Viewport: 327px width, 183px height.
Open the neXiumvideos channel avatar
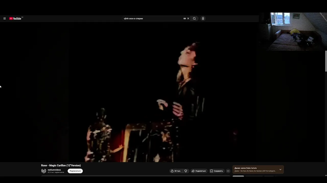tap(44, 171)
